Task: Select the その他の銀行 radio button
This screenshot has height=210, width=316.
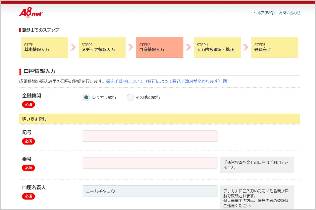Action: click(130, 97)
